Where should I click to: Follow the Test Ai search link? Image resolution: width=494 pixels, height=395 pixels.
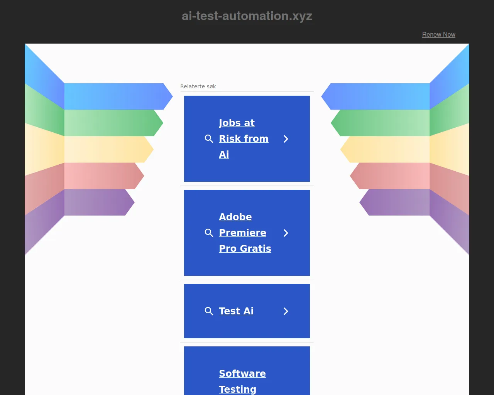pos(236,311)
